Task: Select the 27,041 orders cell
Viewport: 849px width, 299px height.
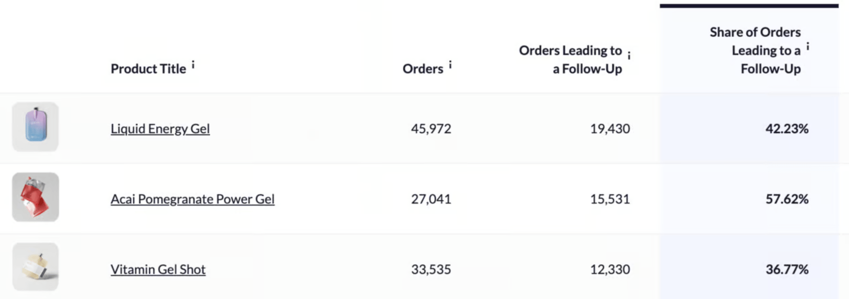Action: (431, 199)
